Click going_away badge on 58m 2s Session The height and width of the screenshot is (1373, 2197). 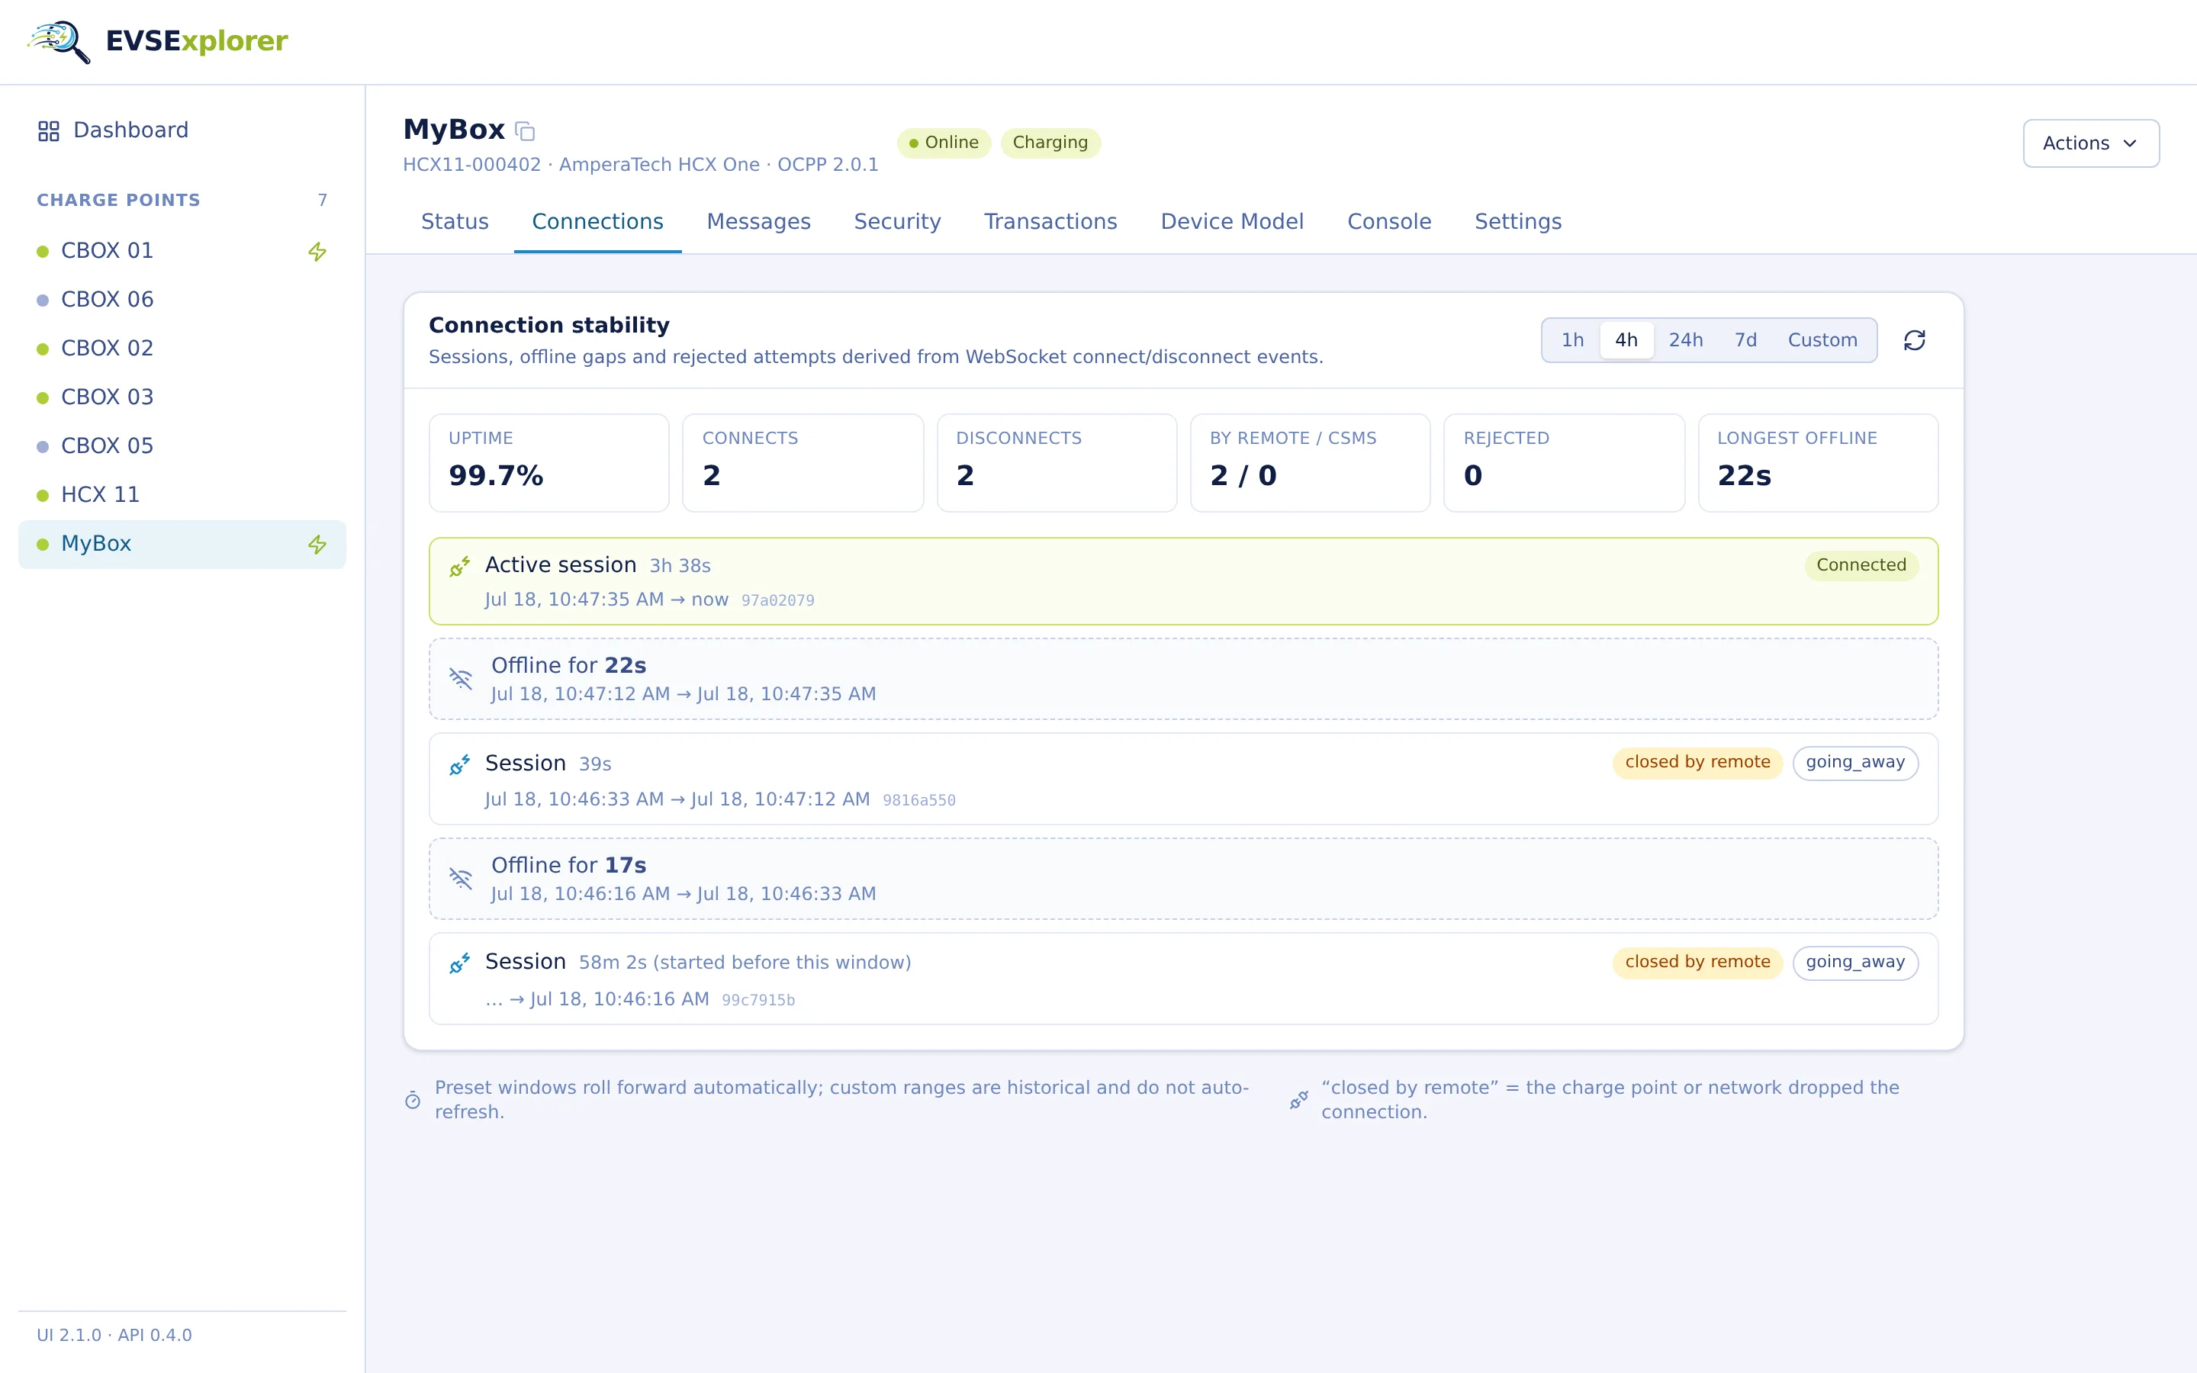tap(1854, 963)
